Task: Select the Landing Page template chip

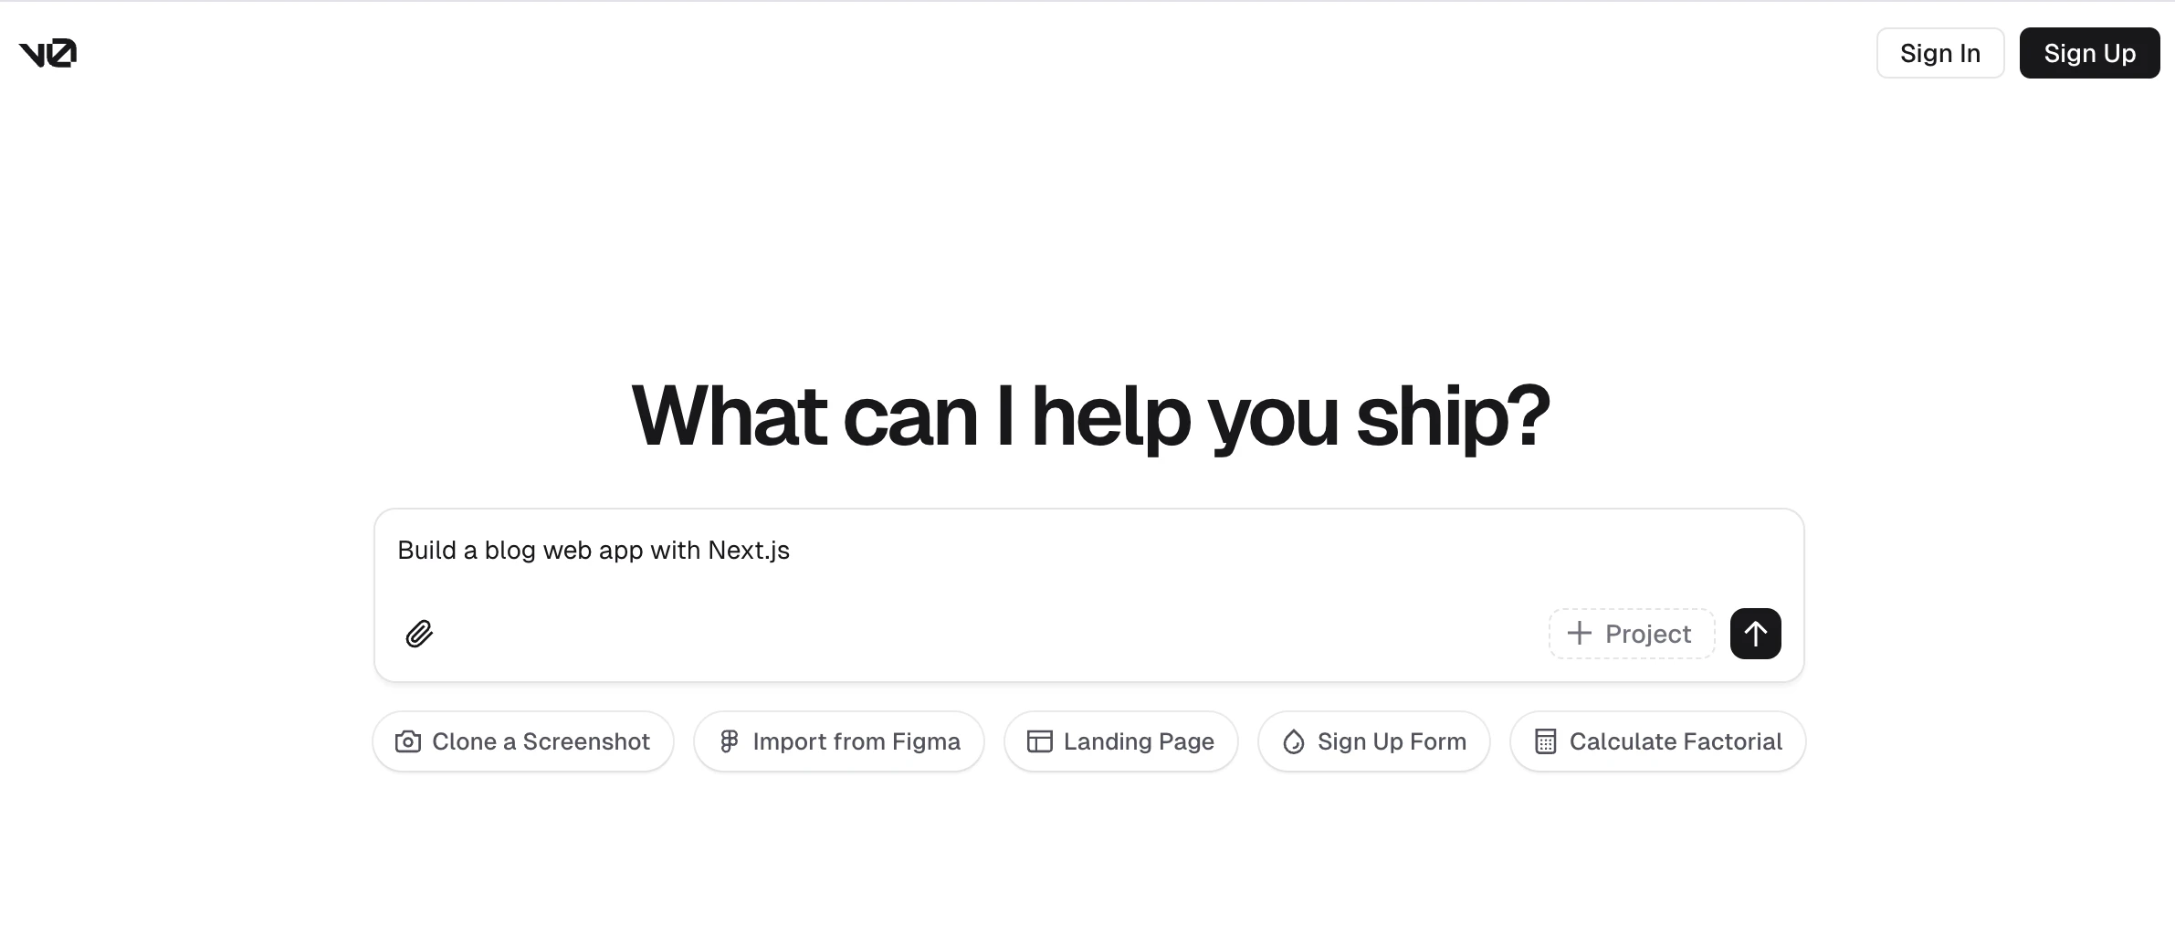Action: point(1120,741)
